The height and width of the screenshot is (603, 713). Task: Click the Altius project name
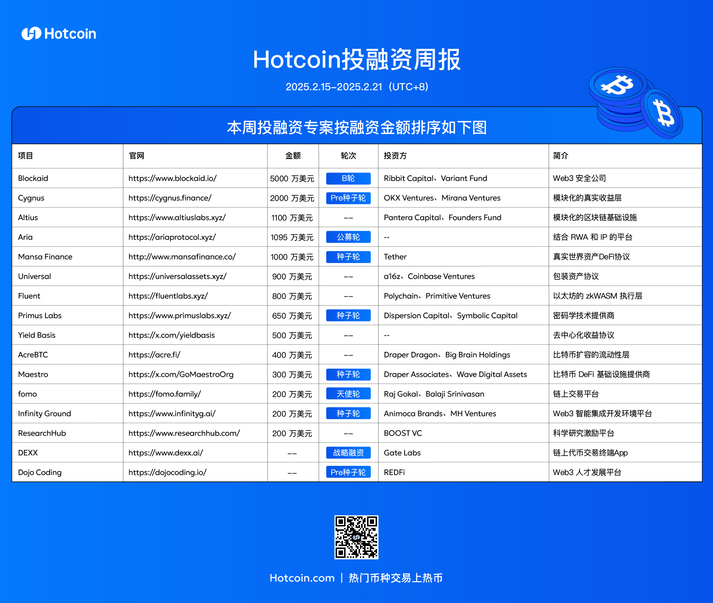click(x=28, y=218)
